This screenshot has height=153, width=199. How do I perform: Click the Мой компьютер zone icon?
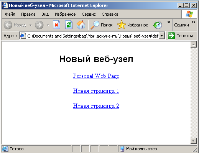pyautogui.click(x=122, y=149)
